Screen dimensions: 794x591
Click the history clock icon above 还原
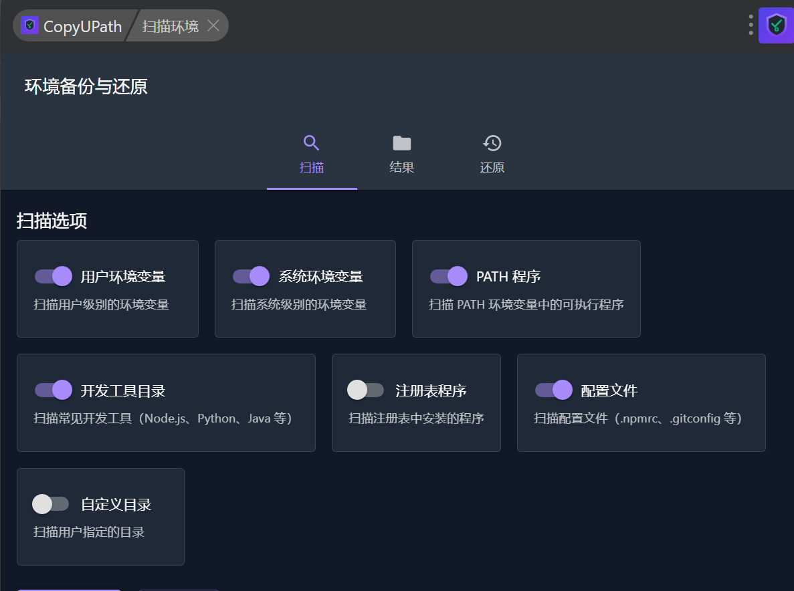click(492, 143)
